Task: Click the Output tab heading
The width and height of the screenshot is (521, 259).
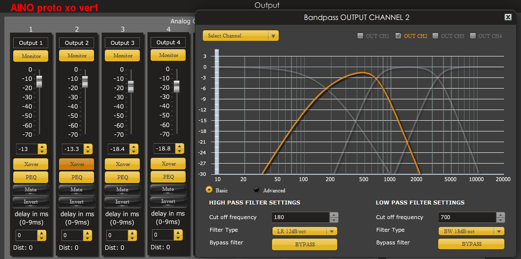Action: [x=267, y=5]
